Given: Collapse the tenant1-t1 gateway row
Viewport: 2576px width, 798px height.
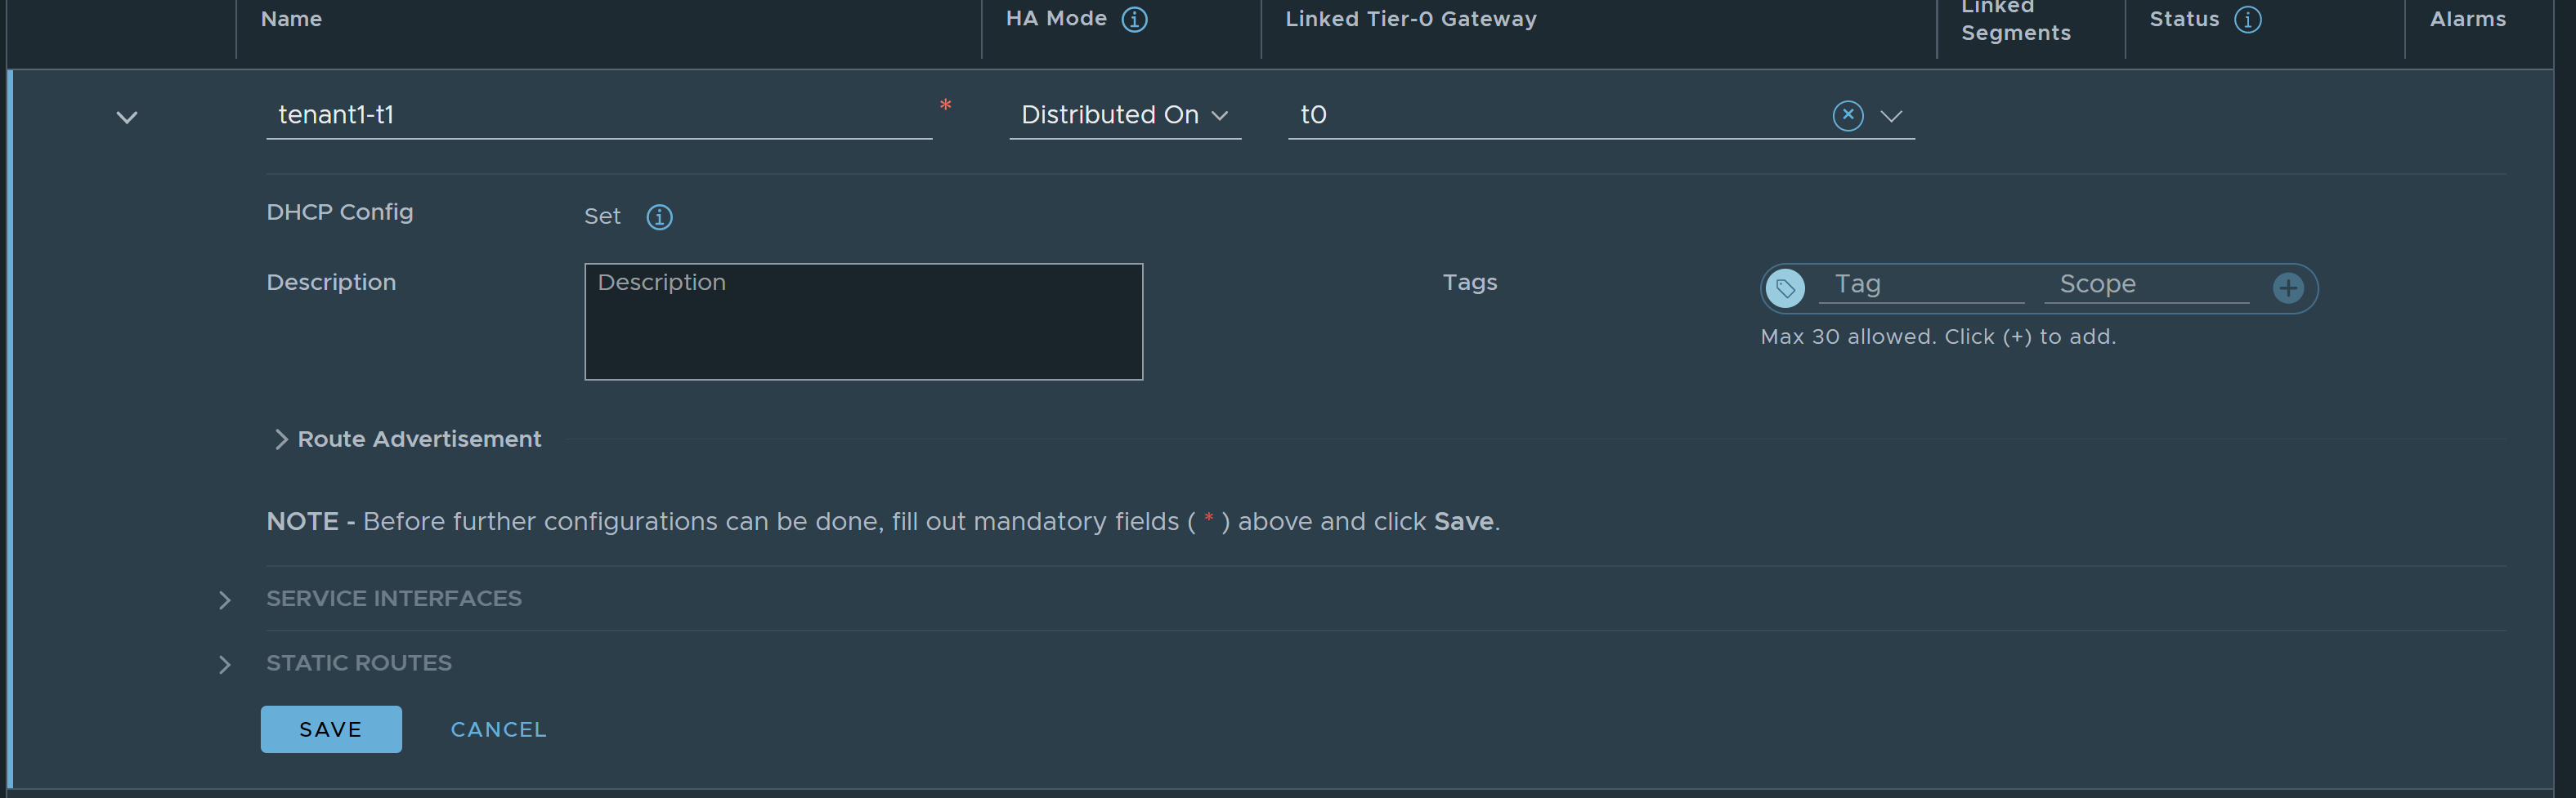Looking at the screenshot, I should pyautogui.click(x=127, y=117).
